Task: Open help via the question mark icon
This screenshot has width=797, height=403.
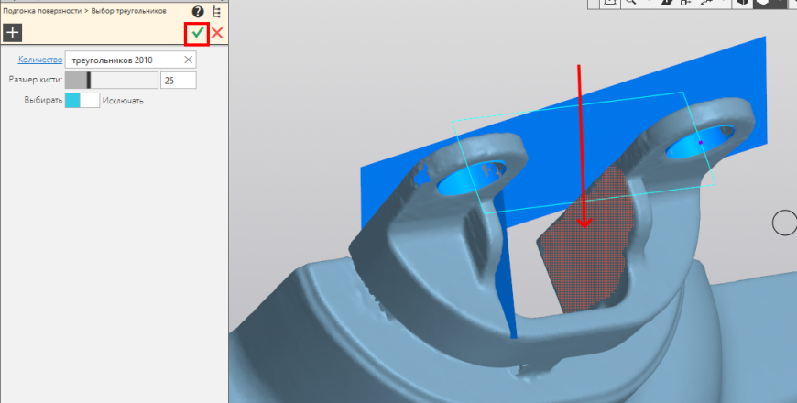Action: coord(198,12)
